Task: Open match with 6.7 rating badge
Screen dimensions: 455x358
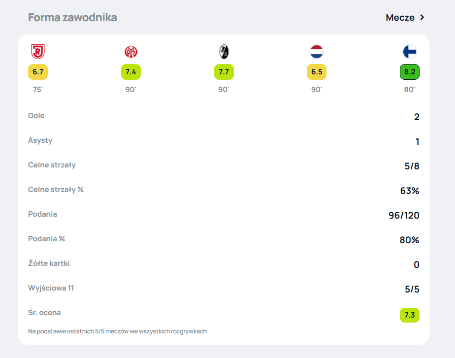Action: tap(38, 72)
